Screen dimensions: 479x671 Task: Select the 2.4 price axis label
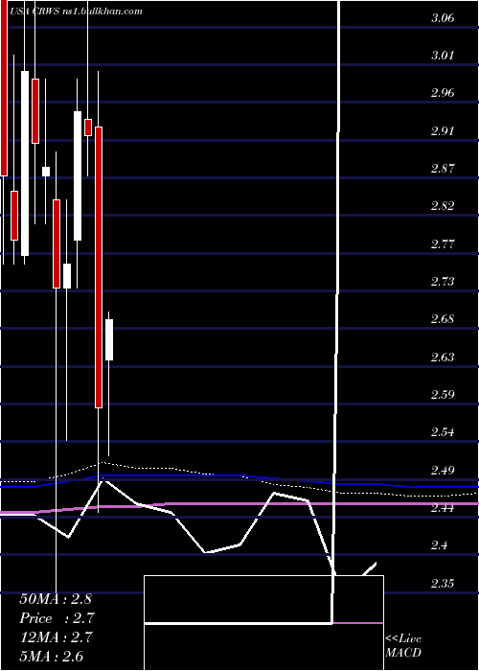pos(440,545)
